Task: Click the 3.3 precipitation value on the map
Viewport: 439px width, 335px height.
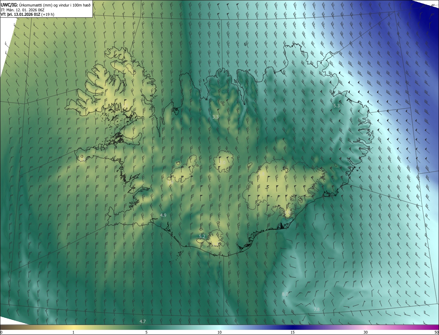Action: 215,117
